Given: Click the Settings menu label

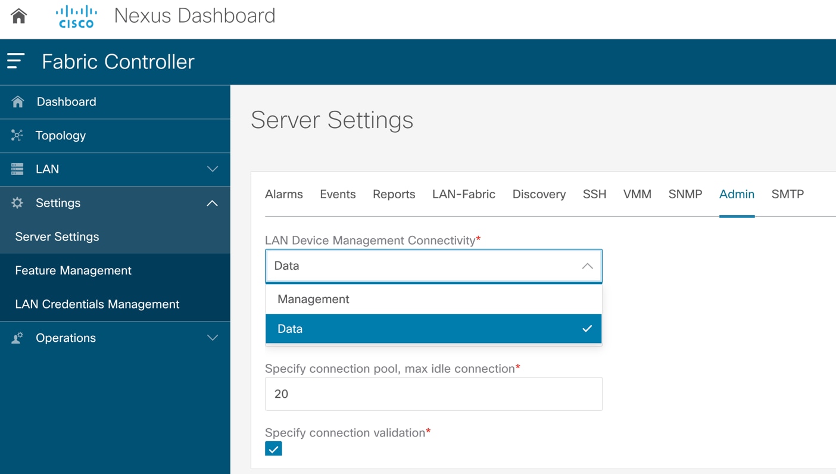Looking at the screenshot, I should pyautogui.click(x=58, y=203).
